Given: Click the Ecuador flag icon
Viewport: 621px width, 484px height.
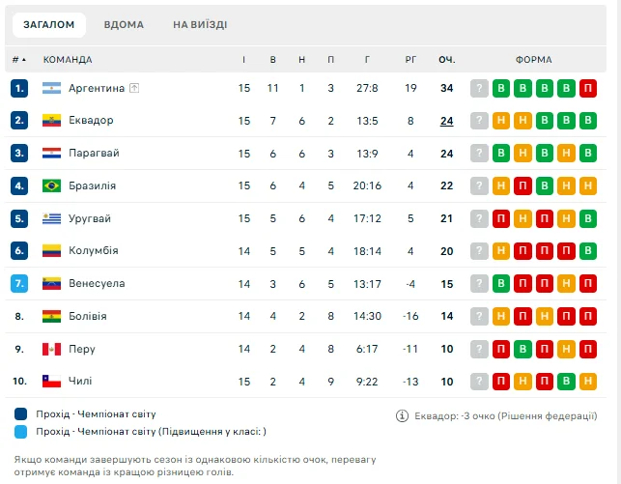Looking at the screenshot, I should point(51,121).
